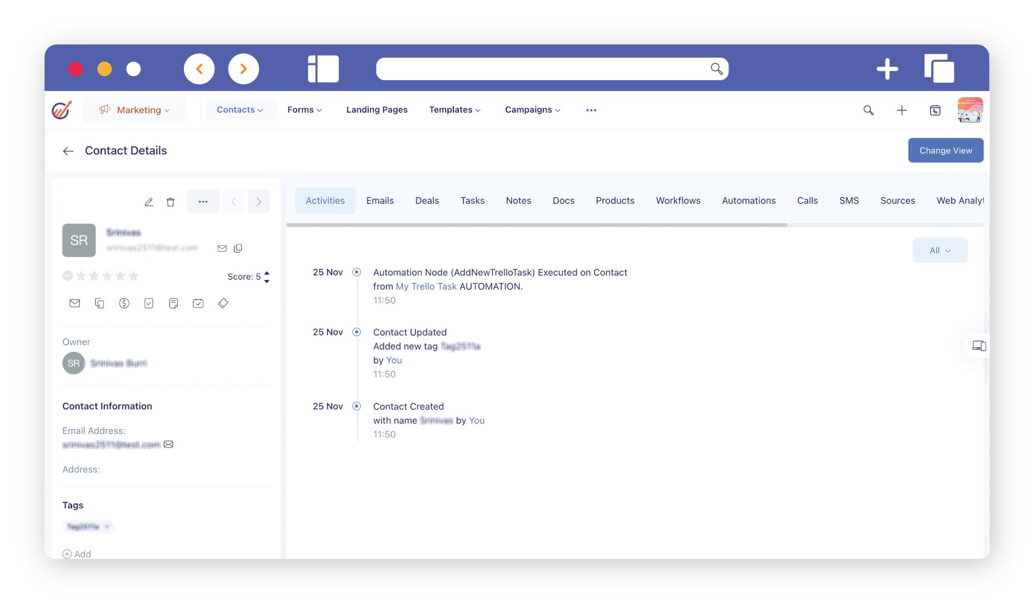
Task: Open the side widget on right edge
Action: pyautogui.click(x=978, y=346)
